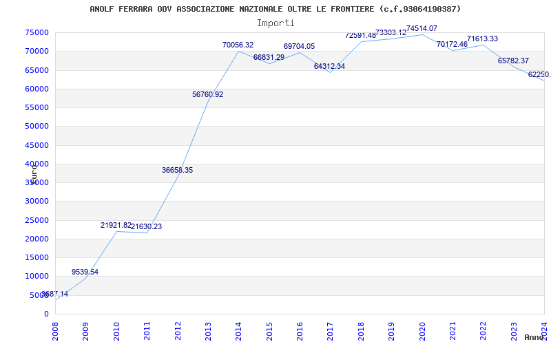Select the data label 70056.32

(238, 45)
